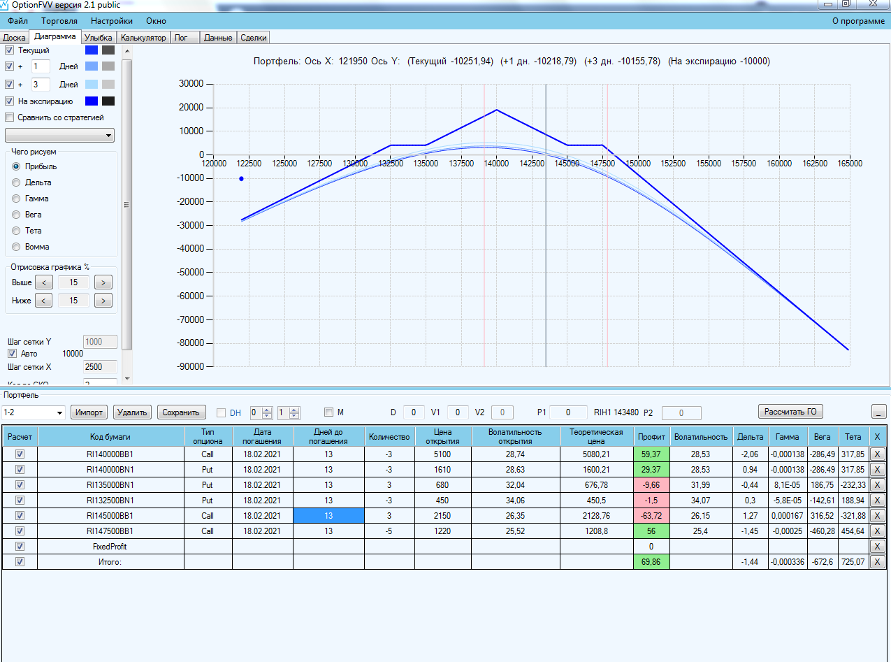
Task: Pick the +3 Дней pale blue swatch
Action: click(92, 84)
